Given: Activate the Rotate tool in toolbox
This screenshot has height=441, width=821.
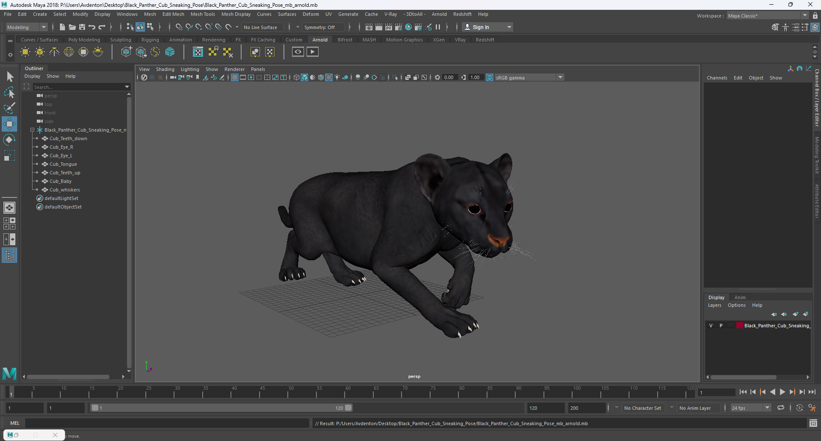Looking at the screenshot, I should pyautogui.click(x=9, y=140).
